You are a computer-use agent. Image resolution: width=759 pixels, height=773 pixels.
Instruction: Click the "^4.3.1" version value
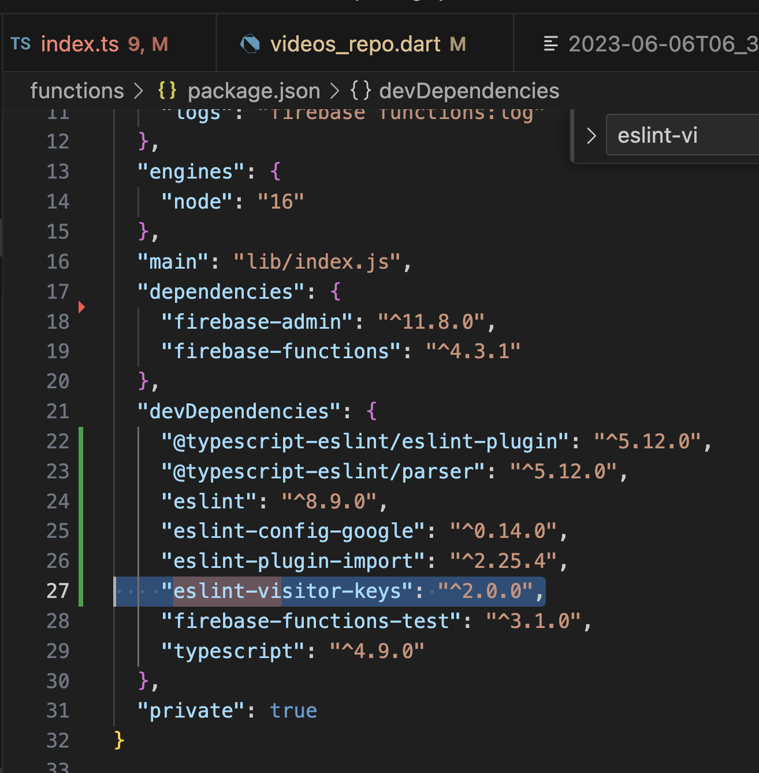click(473, 351)
